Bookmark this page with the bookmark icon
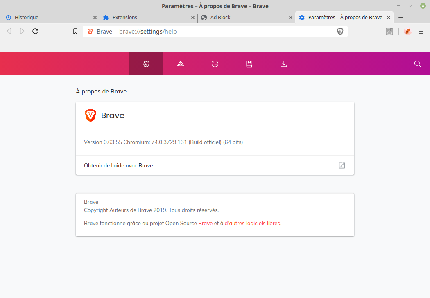430x298 pixels. pyautogui.click(x=75, y=32)
